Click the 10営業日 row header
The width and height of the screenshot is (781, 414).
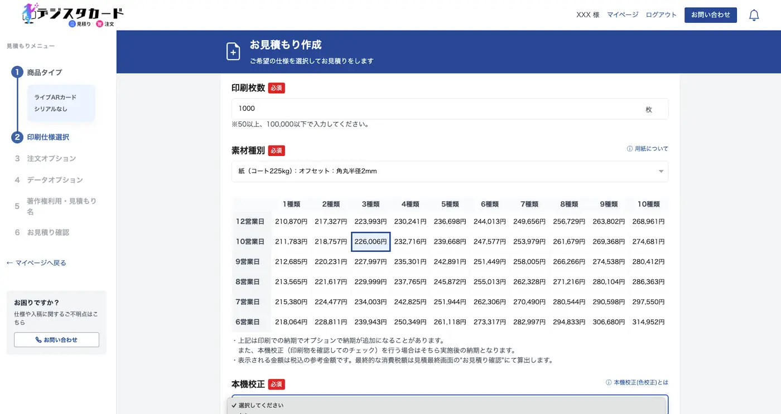coord(250,242)
